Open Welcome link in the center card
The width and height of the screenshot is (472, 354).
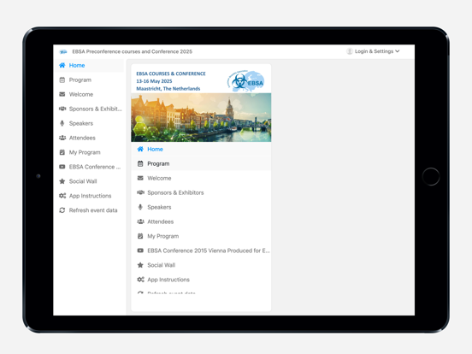[201, 178]
